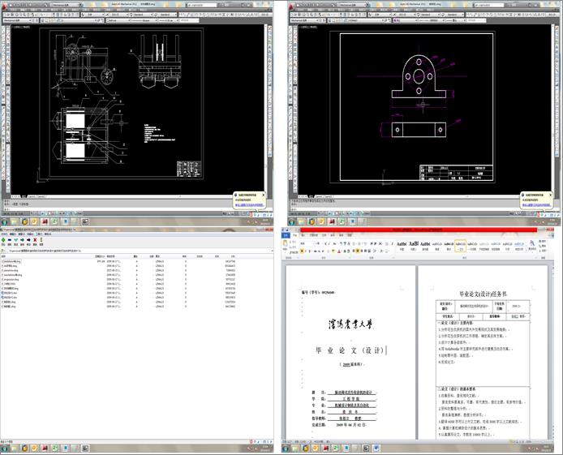Click the archive manager path address field
Viewport: 563px width, 455px height.
pyautogui.click(x=138, y=251)
